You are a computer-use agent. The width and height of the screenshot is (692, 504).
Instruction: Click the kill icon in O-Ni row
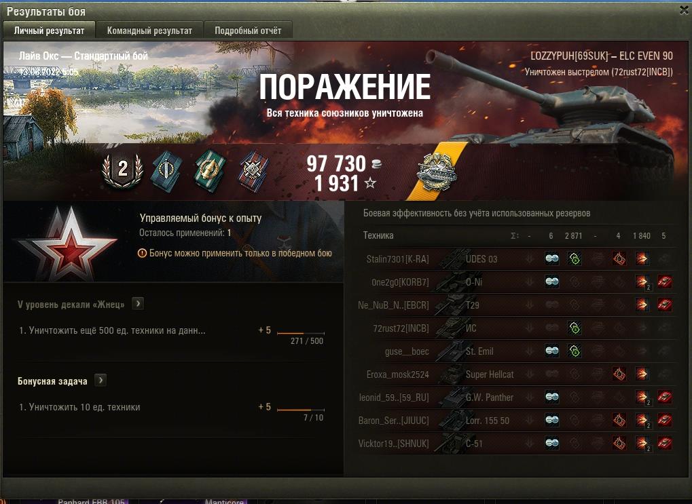pyautogui.click(x=665, y=282)
